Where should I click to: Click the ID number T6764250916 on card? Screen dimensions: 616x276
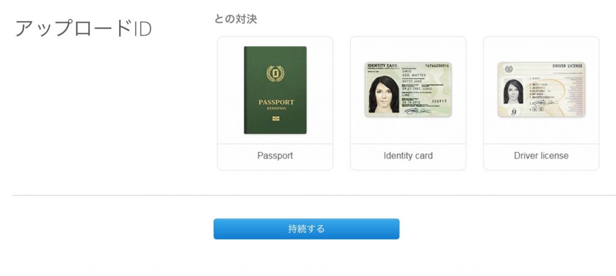tap(437, 66)
